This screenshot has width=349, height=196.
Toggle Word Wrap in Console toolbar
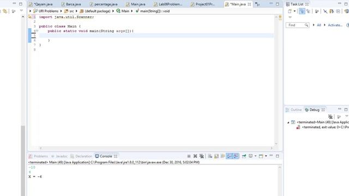[222, 156]
